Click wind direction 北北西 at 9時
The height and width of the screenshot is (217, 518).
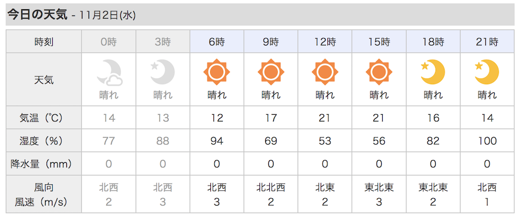point(271,188)
